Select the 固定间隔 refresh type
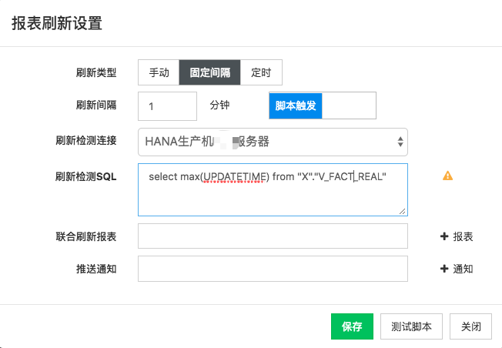 coord(209,72)
